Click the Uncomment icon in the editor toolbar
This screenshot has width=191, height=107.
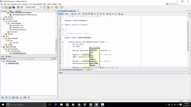click(x=122, y=14)
